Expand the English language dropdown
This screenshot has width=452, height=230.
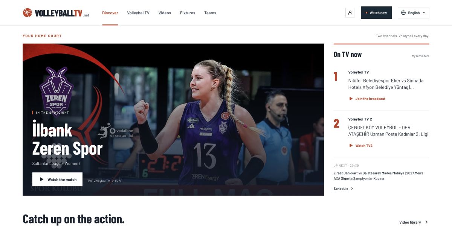(414, 13)
